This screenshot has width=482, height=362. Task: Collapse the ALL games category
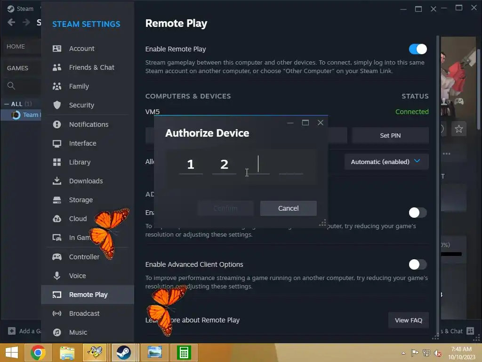7,104
